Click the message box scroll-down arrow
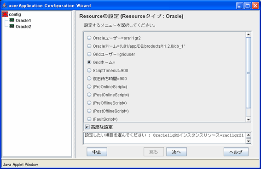The width and height of the screenshot is (261, 169). coord(249,141)
